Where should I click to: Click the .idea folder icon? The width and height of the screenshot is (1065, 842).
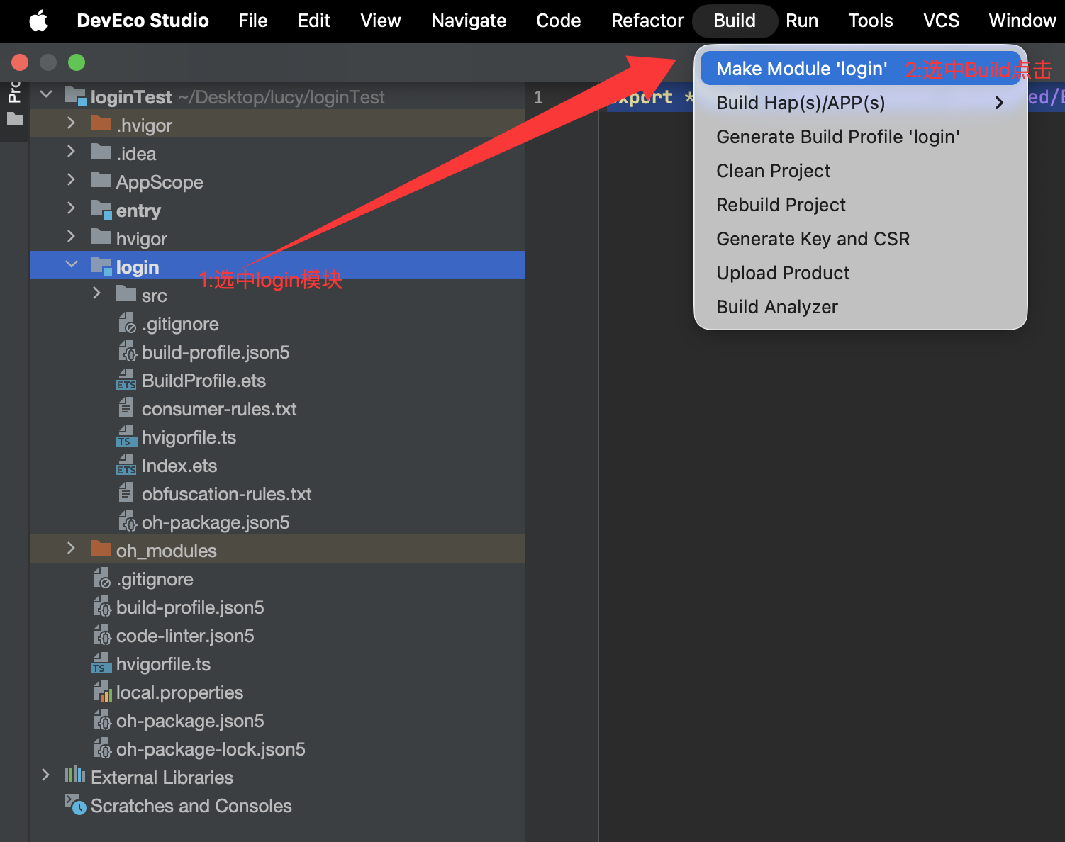pos(101,152)
